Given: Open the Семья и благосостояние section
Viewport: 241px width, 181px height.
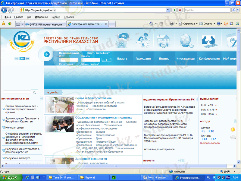Looking at the screenshot, I should point(93,98).
